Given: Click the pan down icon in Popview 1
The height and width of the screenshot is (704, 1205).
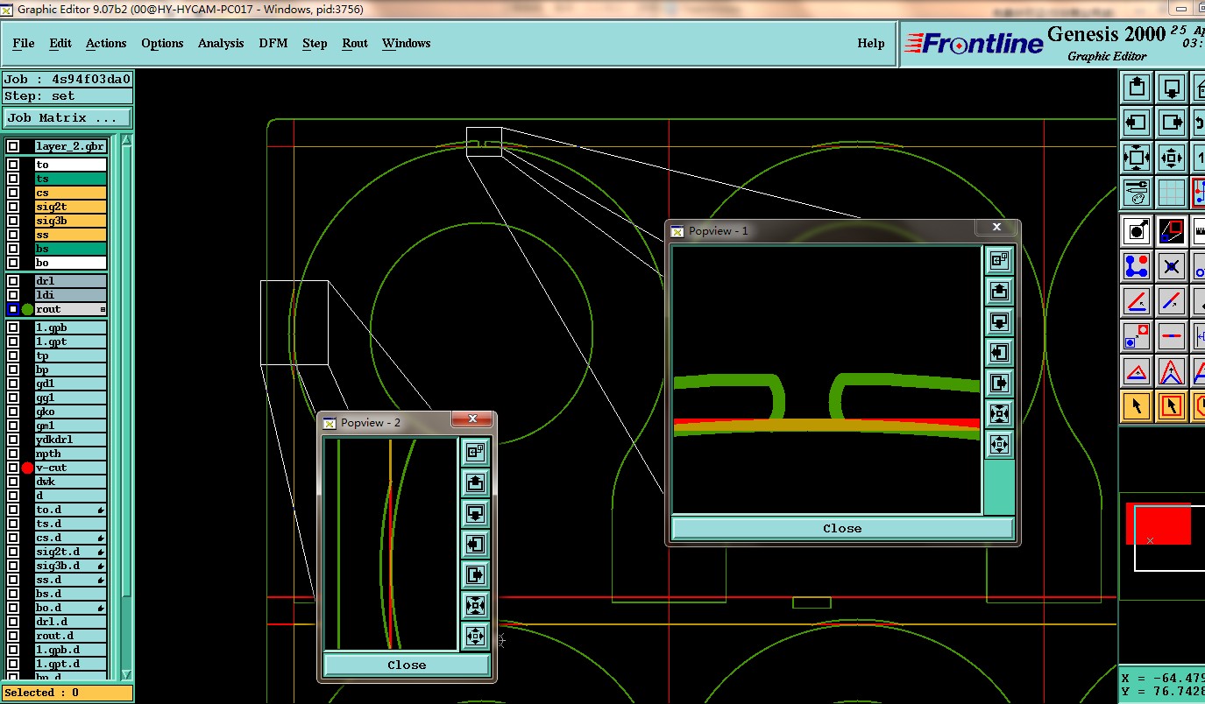Looking at the screenshot, I should pyautogui.click(x=999, y=321).
